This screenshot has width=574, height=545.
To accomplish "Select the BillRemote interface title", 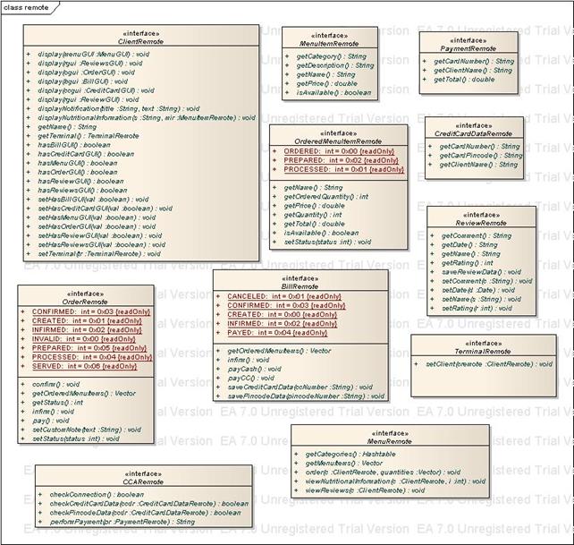I will [300, 285].
